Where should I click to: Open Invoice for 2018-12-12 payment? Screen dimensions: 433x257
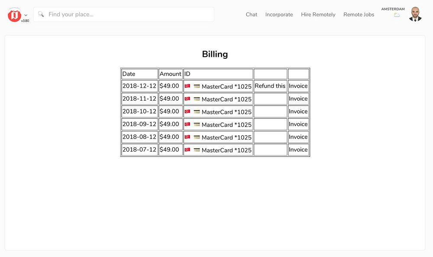[x=298, y=86]
